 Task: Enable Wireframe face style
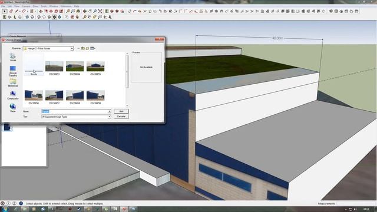39,17
